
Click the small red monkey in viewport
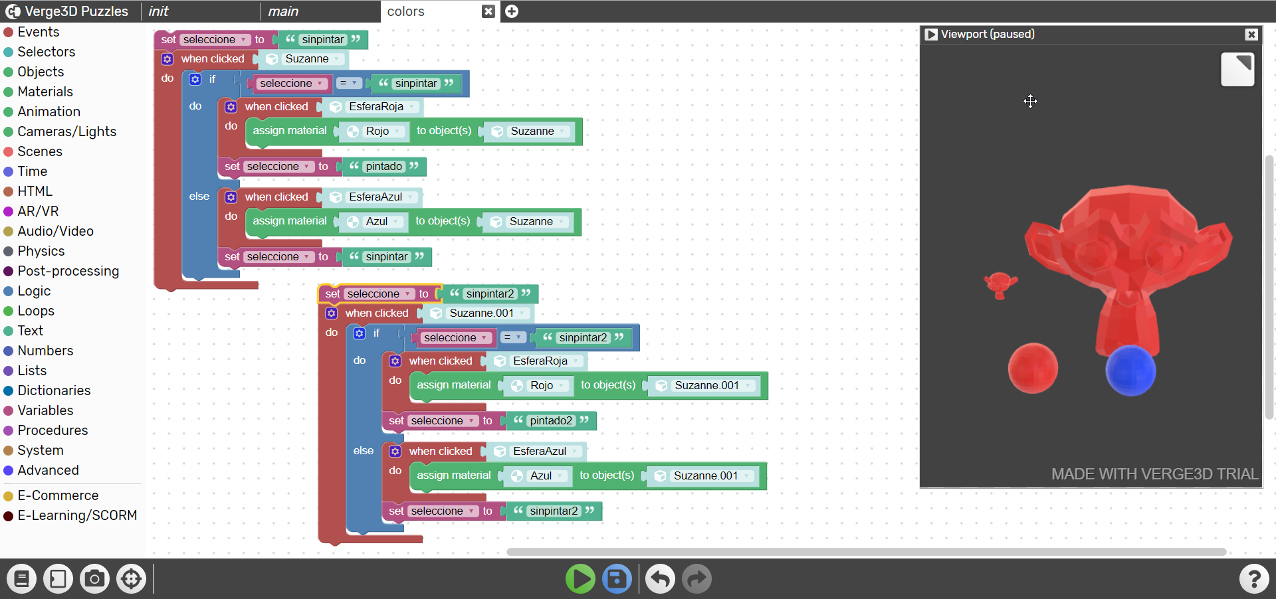point(1000,284)
